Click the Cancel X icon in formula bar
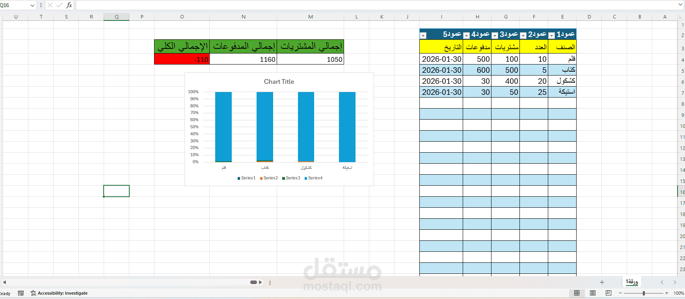 [x=50, y=5]
